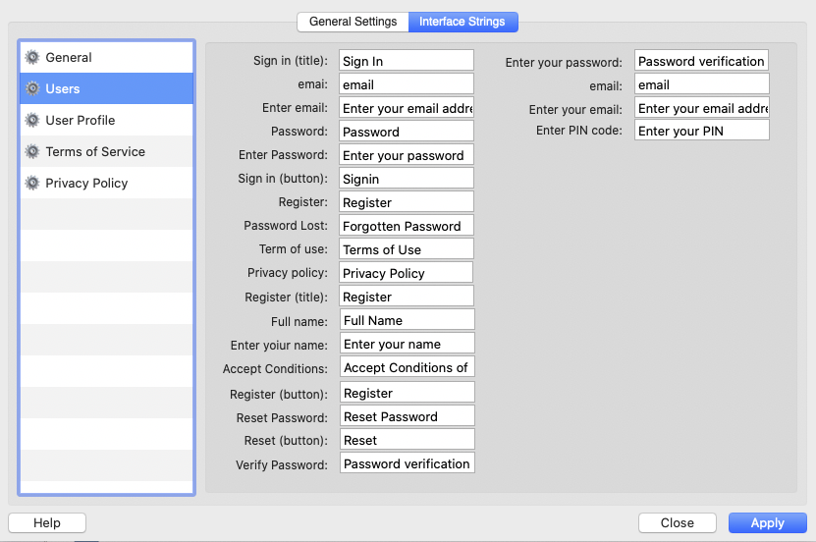Click the gear icon beside Terms of Service

pos(32,152)
